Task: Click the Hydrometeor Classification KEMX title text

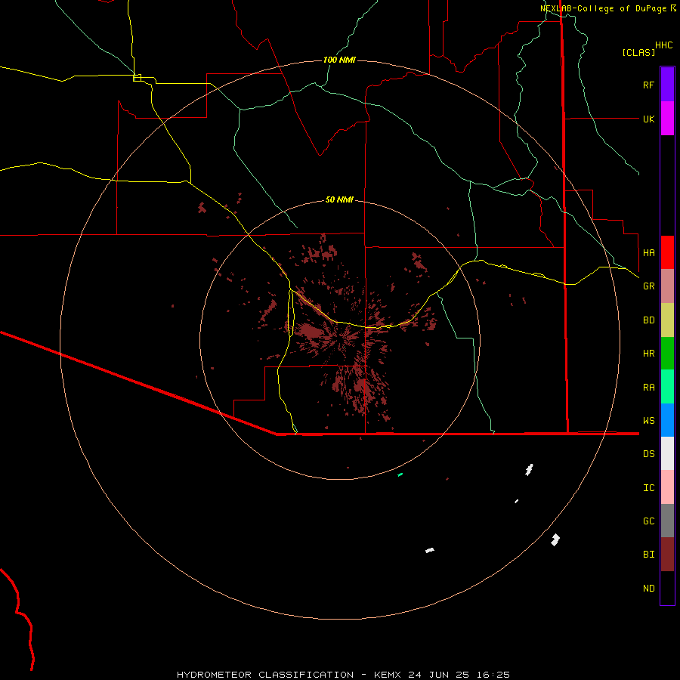Action: tap(343, 675)
